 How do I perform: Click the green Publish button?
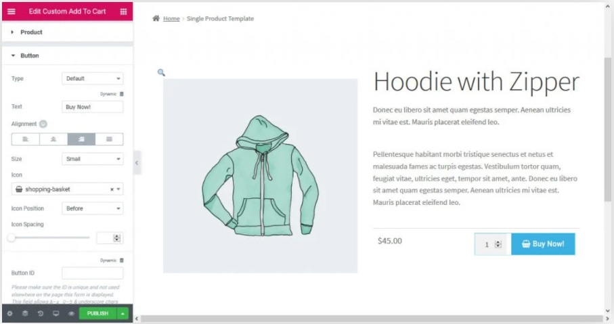97,313
